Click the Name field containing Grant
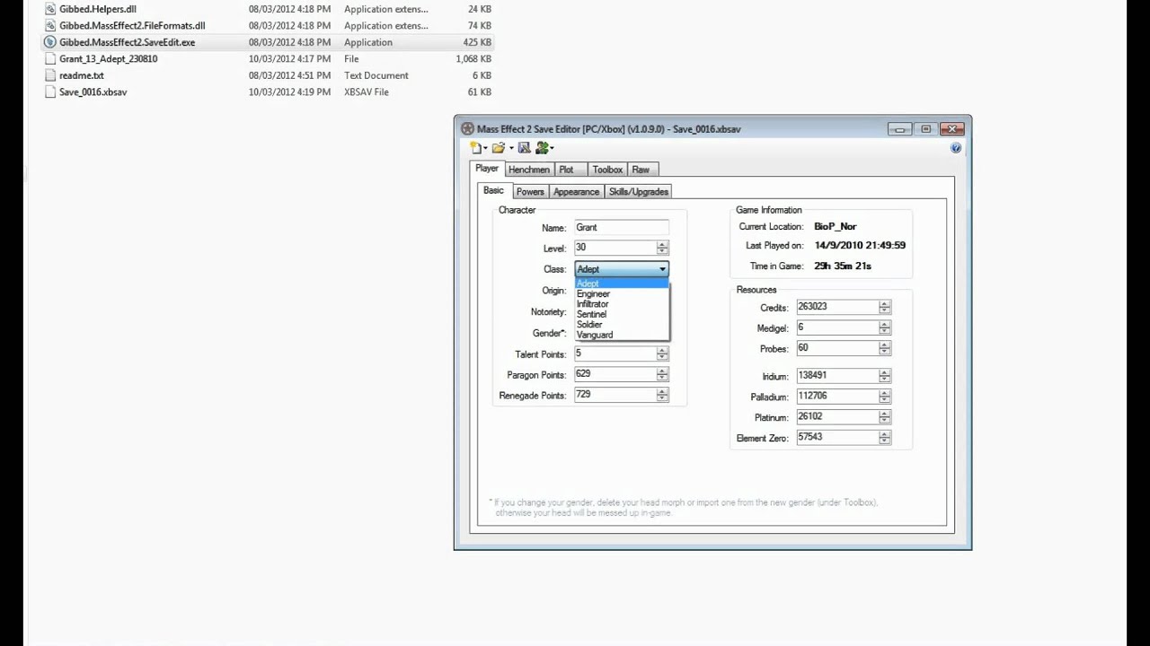Image resolution: width=1150 pixels, height=646 pixels. [x=622, y=228]
